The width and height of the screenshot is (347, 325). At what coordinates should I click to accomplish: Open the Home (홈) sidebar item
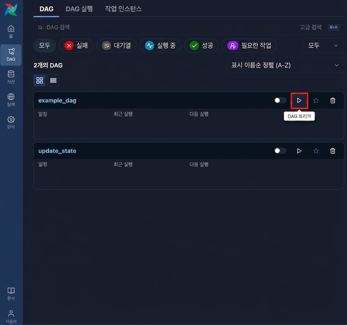pyautogui.click(x=11, y=31)
